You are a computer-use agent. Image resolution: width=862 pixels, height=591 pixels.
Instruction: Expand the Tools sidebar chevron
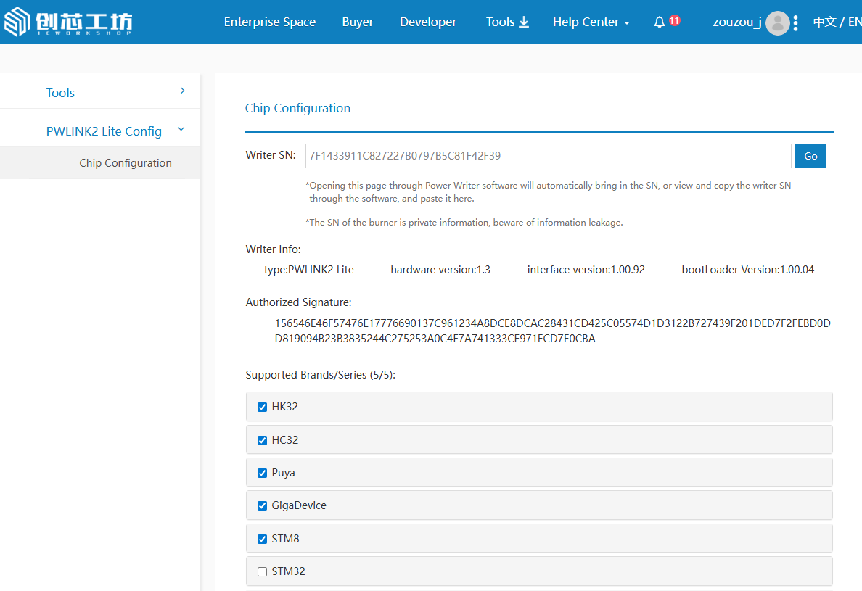(182, 91)
